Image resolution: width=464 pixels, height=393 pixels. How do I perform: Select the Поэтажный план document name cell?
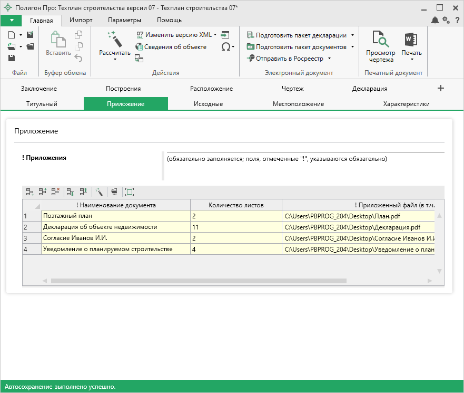point(115,216)
